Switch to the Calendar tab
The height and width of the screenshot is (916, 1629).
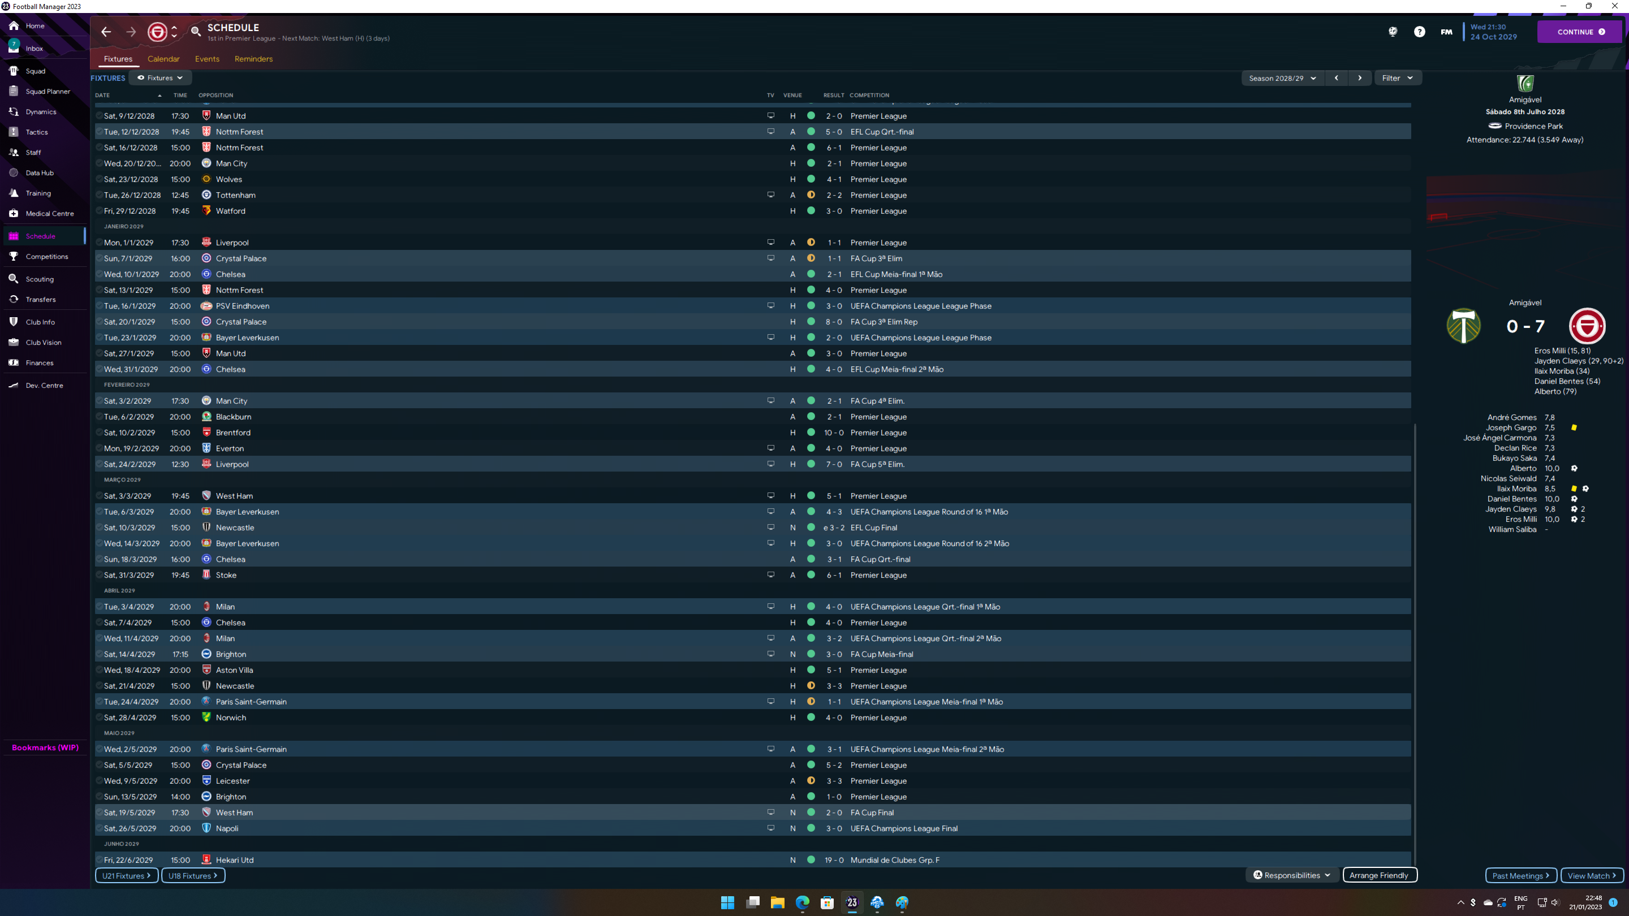coord(164,59)
